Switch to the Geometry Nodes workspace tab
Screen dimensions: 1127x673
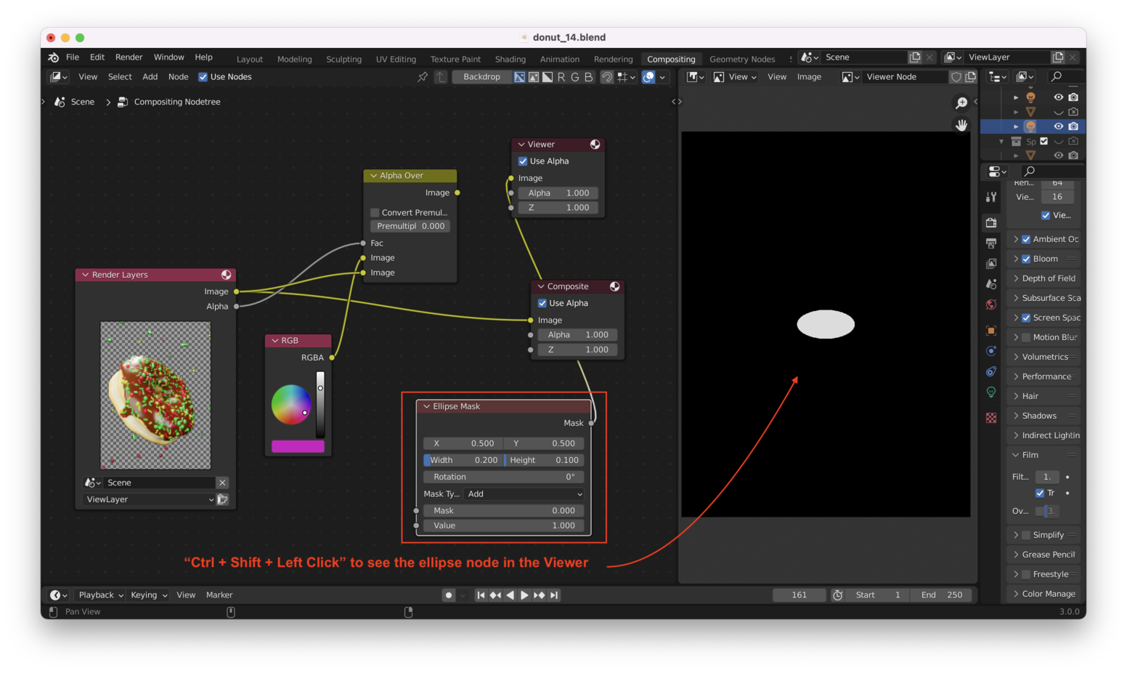[742, 59]
